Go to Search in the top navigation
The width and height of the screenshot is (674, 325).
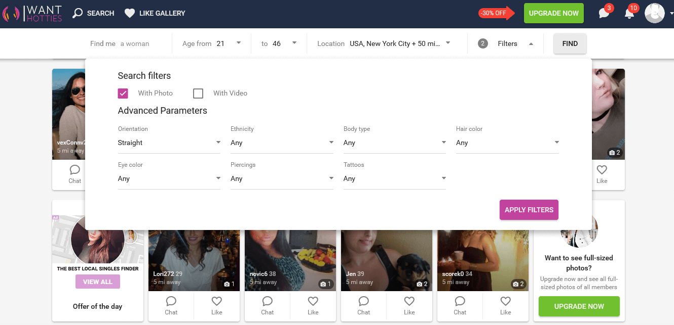[x=93, y=13]
